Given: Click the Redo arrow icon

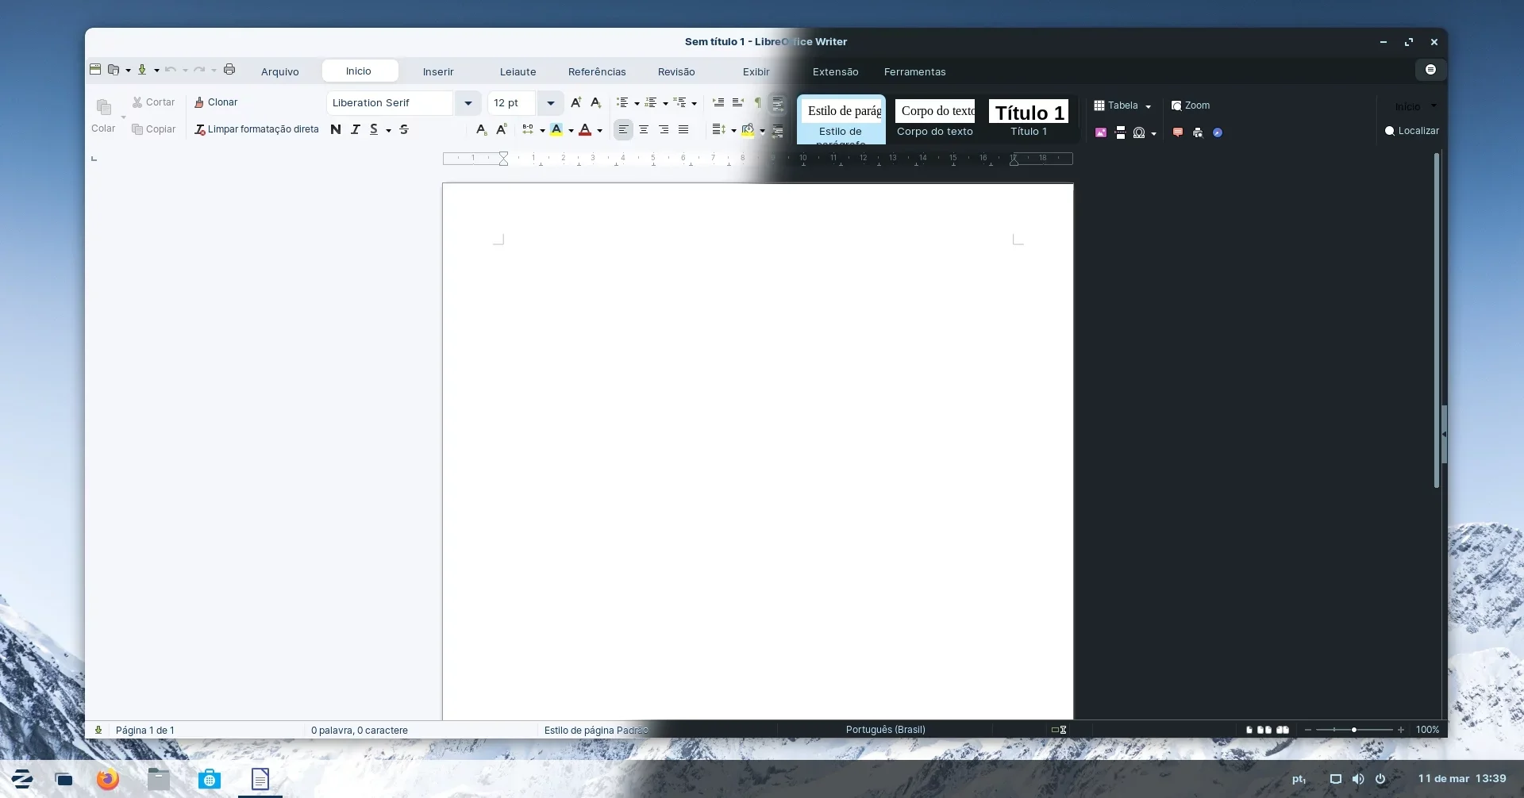Looking at the screenshot, I should [x=199, y=70].
